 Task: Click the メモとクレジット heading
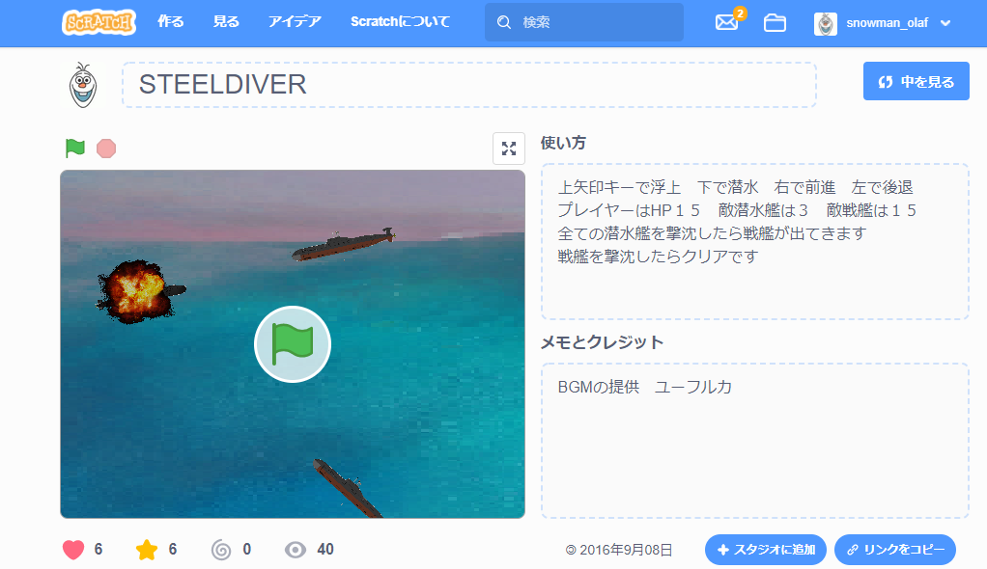pos(603,342)
